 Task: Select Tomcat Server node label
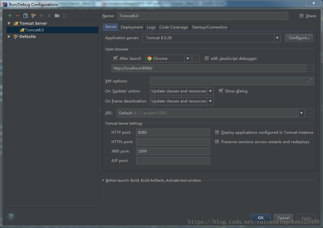pos(33,23)
